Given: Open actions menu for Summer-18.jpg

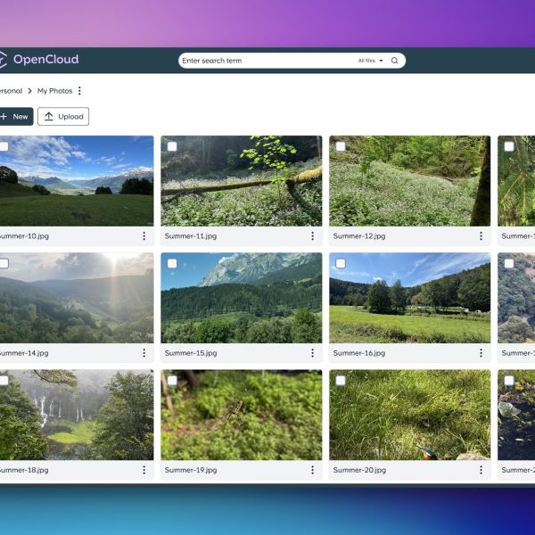Looking at the screenshot, I should pos(144,470).
